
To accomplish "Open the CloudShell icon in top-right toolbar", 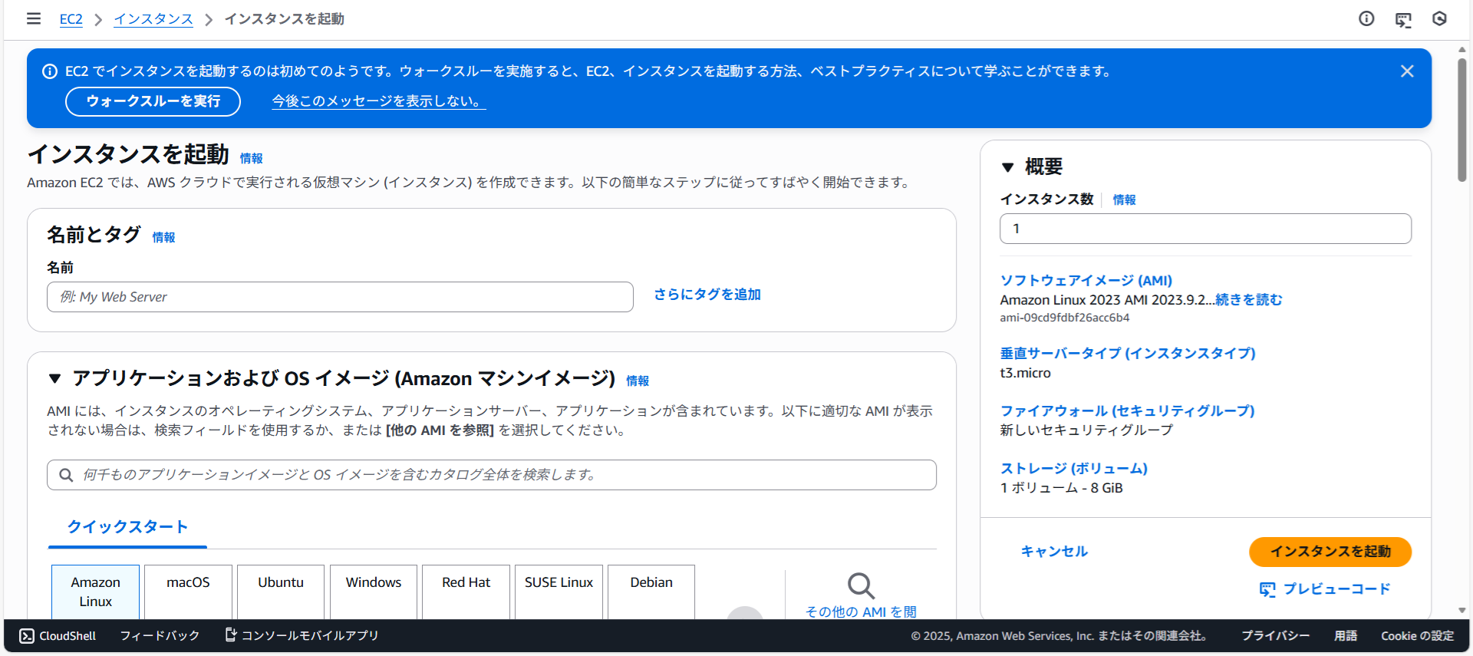I will (x=1403, y=19).
